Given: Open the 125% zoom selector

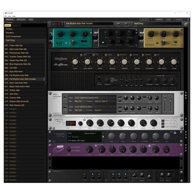Looking at the screenshot, I should pos(169,20).
